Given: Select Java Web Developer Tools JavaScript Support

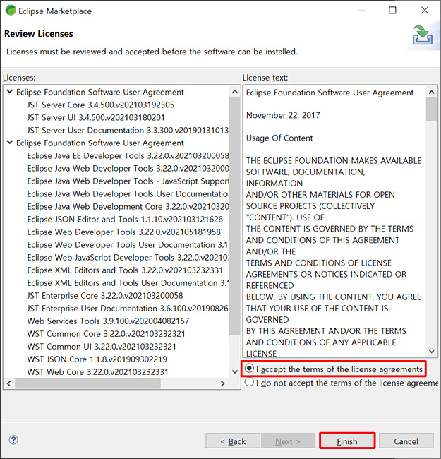Looking at the screenshot, I should 128,181.
